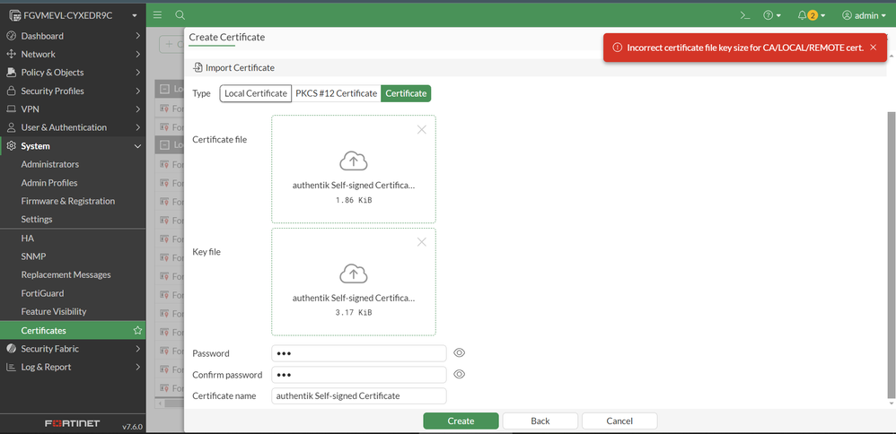Edit the Certificate name field
896x434 pixels.
point(359,395)
